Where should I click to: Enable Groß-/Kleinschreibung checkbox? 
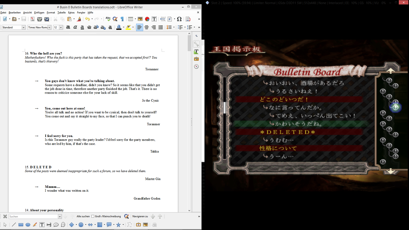[93, 216]
